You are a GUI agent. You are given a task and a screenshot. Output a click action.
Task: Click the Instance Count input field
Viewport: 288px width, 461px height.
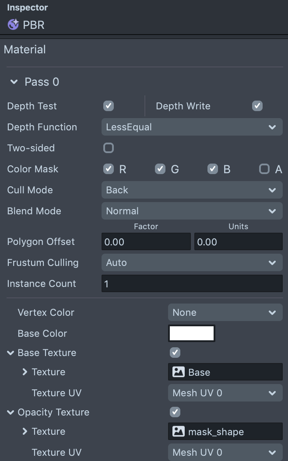point(192,284)
